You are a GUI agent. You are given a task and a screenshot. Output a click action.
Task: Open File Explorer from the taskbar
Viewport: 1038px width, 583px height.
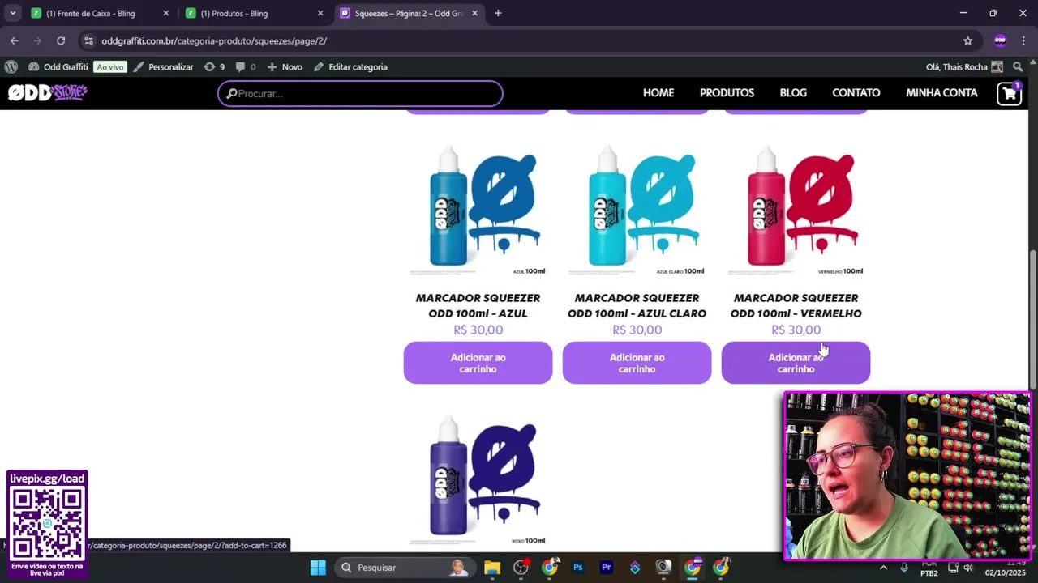coord(492,568)
